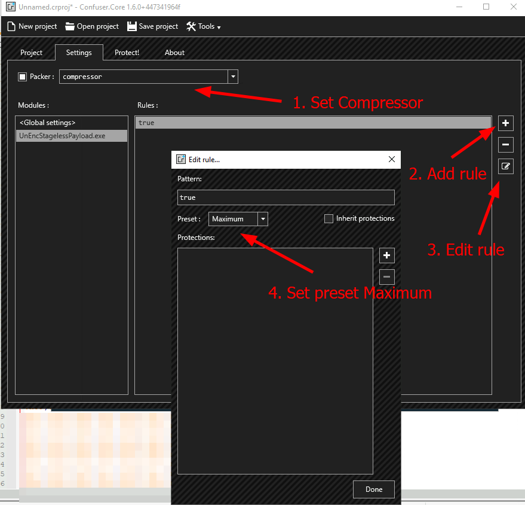Select <Global settings> in Modules list
525x505 pixels.
point(72,123)
